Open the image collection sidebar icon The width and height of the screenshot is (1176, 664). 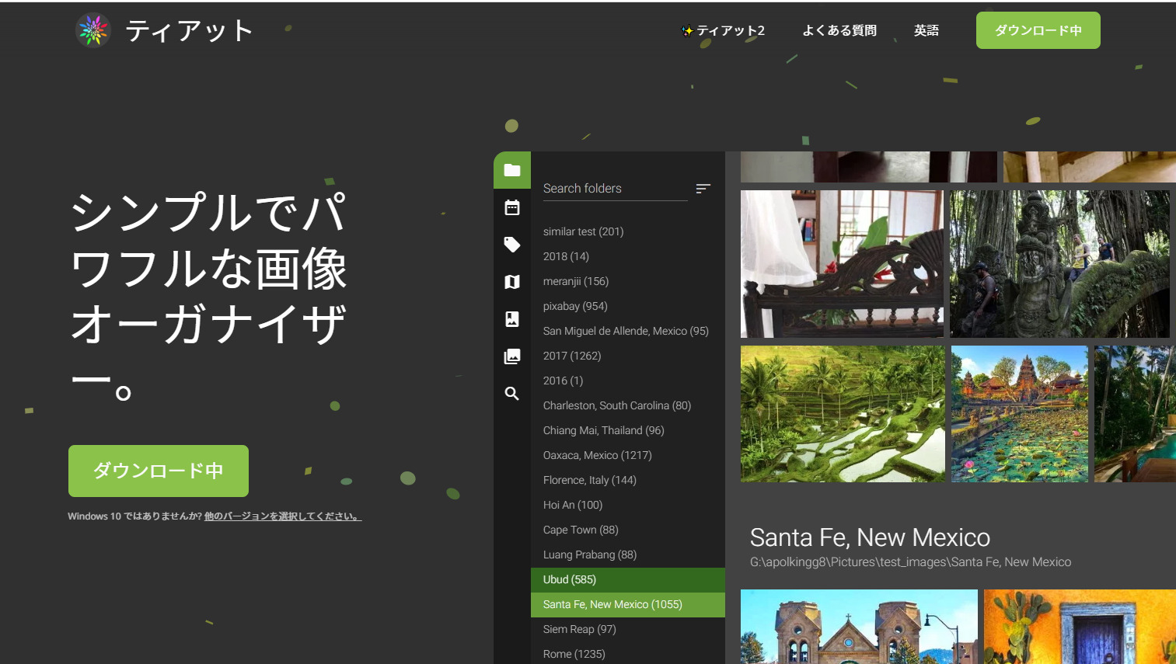[512, 356]
